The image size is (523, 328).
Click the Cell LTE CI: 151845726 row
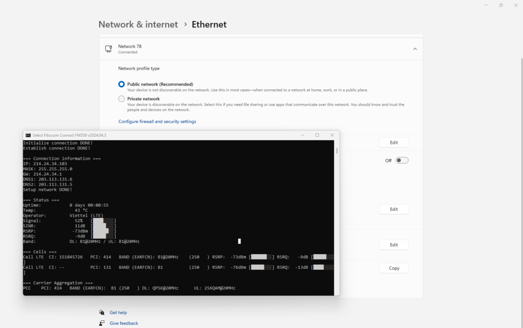178,257
